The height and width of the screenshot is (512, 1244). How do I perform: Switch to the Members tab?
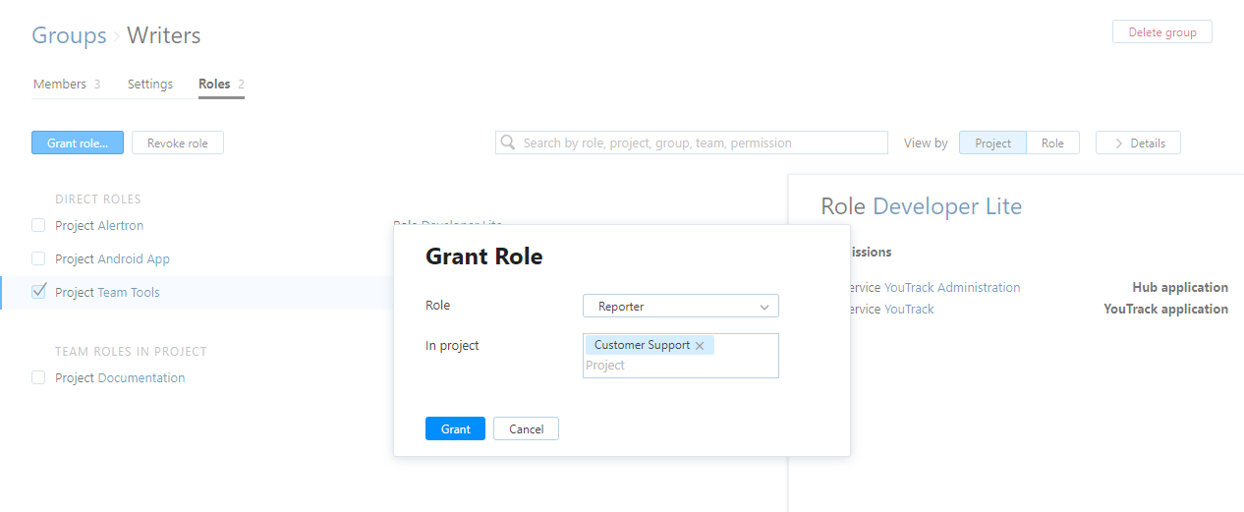coord(60,85)
